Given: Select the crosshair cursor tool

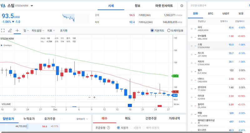Looking at the screenshot, I should 17,31.
